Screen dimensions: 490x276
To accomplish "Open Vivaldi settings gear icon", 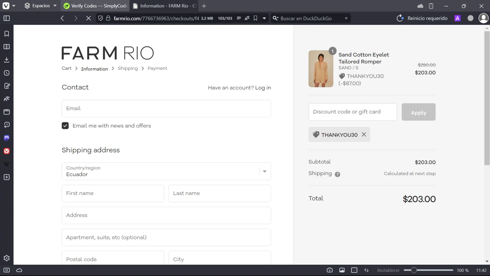I will pyautogui.click(x=7, y=258).
